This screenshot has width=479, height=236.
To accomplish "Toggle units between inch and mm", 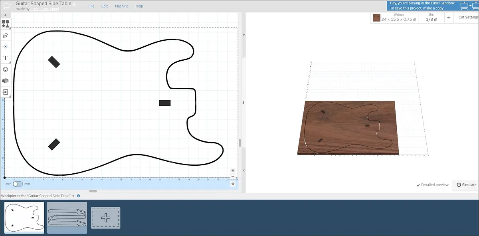I will pyautogui.click(x=18, y=184).
